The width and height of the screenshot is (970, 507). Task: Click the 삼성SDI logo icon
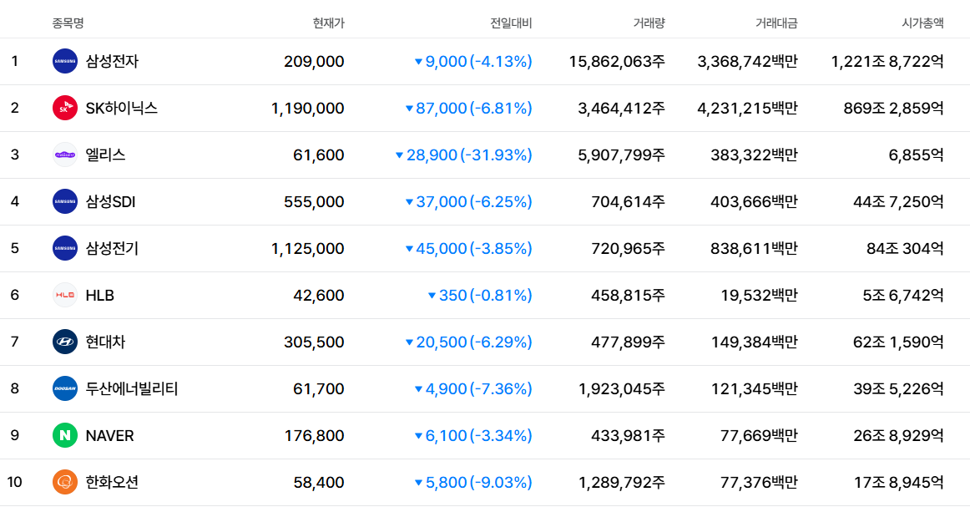pyautogui.click(x=65, y=202)
